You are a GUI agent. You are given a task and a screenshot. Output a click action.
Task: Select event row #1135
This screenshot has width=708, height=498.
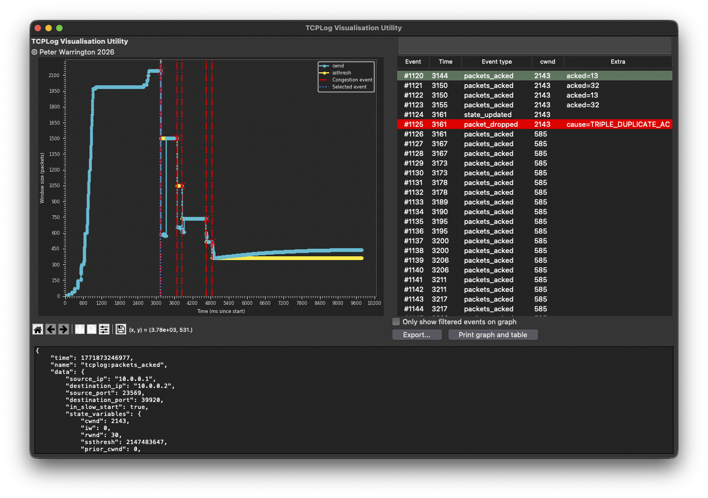point(535,222)
